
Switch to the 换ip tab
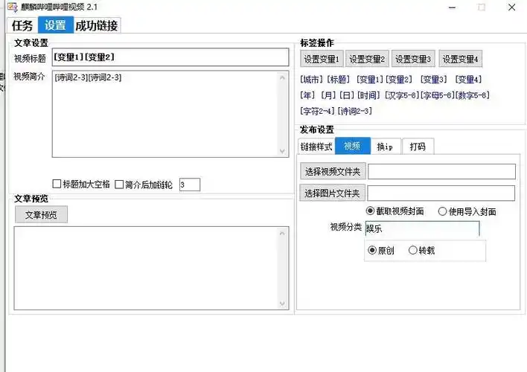386,147
